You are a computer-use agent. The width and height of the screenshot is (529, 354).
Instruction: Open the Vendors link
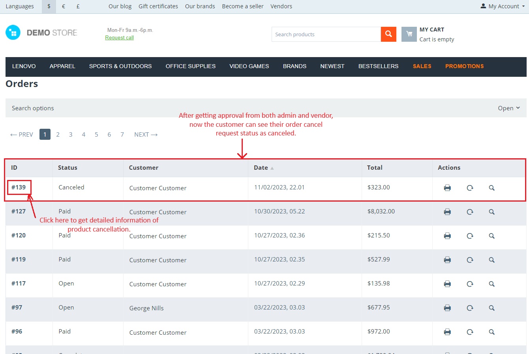tap(281, 6)
